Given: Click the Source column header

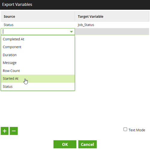Looking at the screenshot, I should tap(38, 16).
